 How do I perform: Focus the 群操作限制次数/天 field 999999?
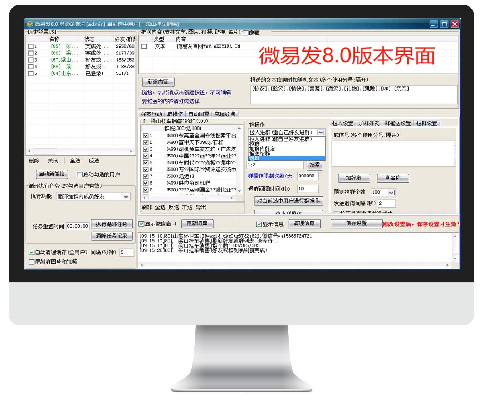308,176
